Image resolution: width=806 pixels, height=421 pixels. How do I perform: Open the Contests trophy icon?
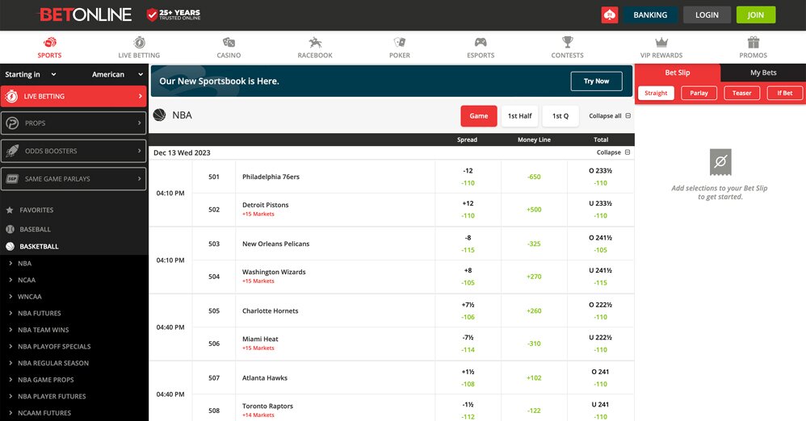coord(568,42)
